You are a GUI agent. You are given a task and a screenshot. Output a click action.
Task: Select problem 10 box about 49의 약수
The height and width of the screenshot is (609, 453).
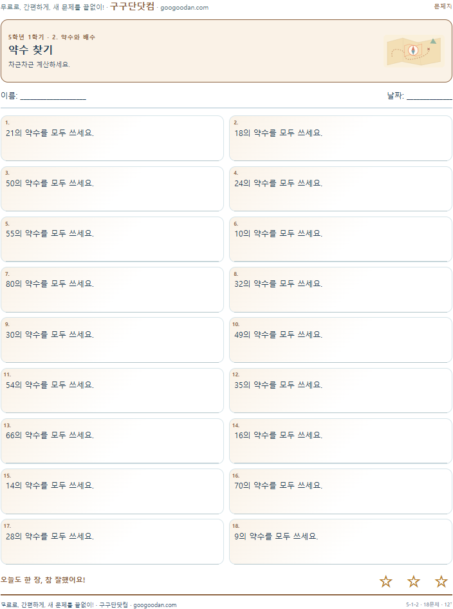[340, 340]
